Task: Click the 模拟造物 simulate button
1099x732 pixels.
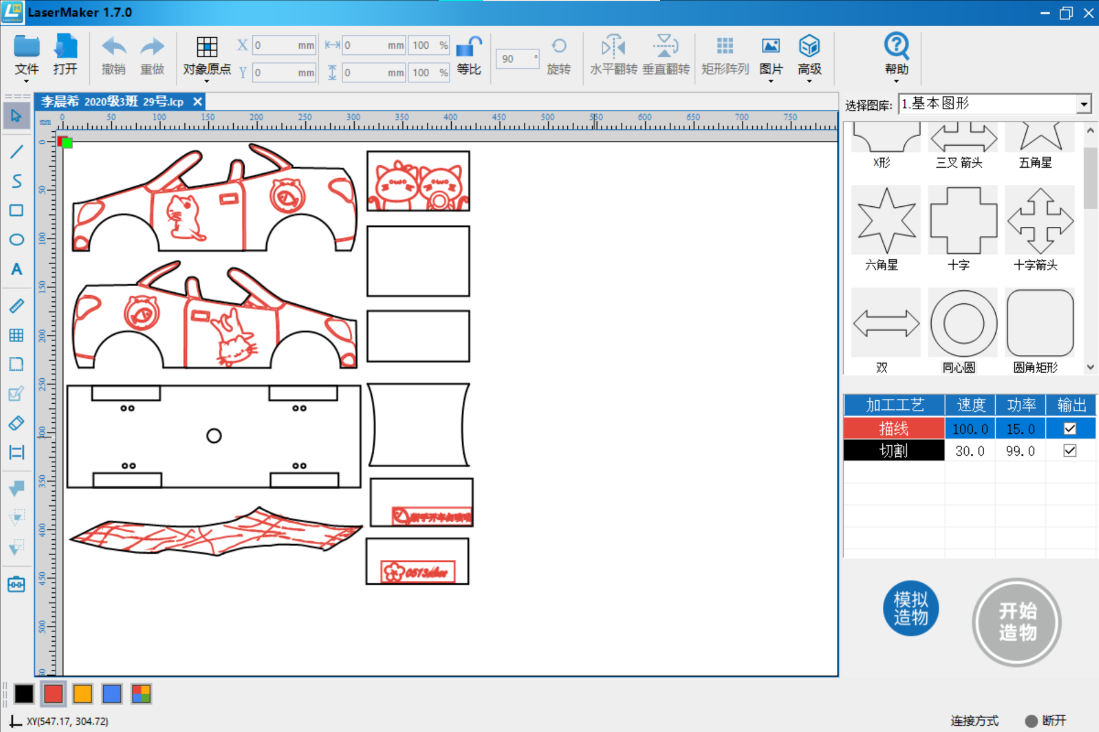Action: (910, 608)
